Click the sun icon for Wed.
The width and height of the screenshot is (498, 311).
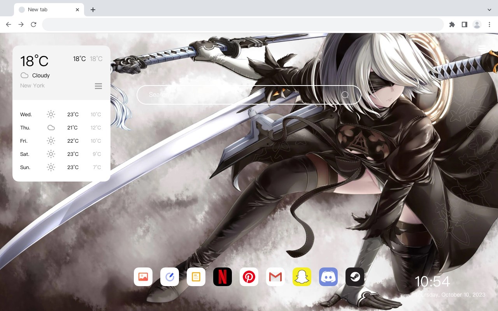51,114
